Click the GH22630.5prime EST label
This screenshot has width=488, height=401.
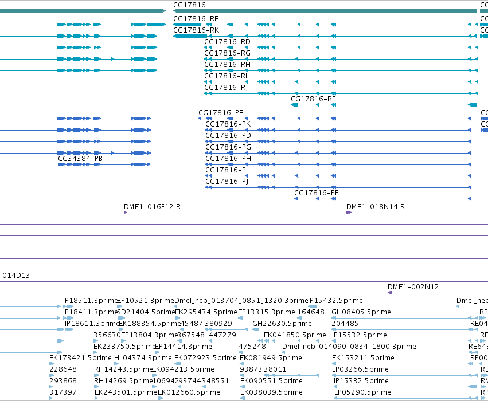(282, 324)
